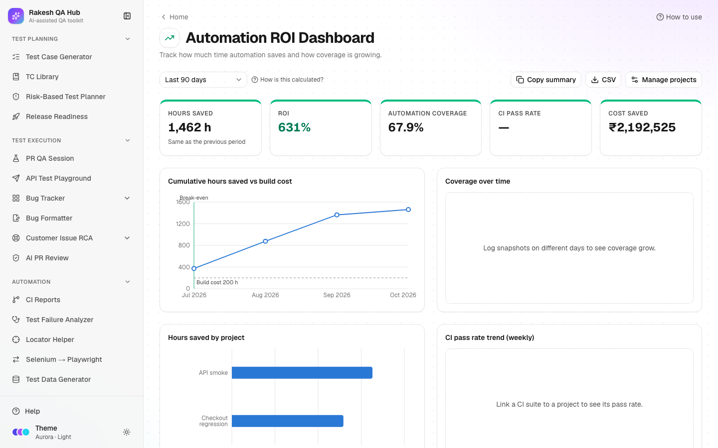Open the How to use guide
718x448 pixels.
679,17
